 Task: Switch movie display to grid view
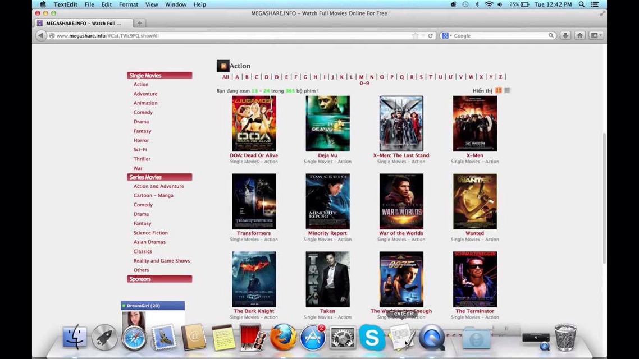(x=497, y=90)
